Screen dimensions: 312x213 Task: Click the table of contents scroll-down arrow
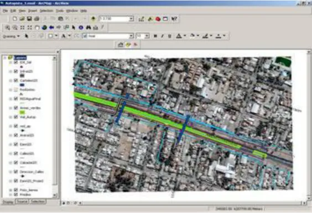(55, 195)
